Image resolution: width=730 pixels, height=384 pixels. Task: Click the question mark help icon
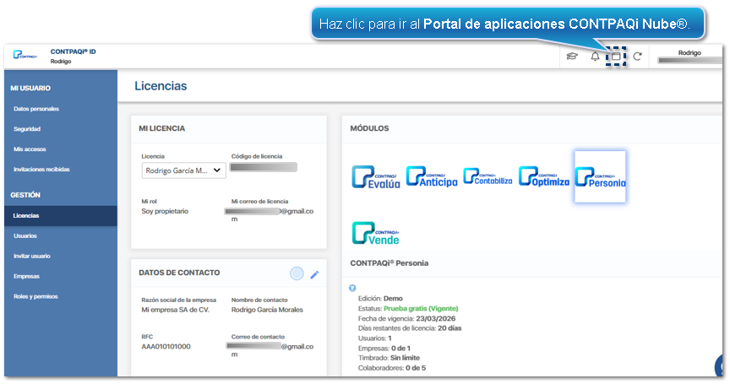click(x=352, y=288)
